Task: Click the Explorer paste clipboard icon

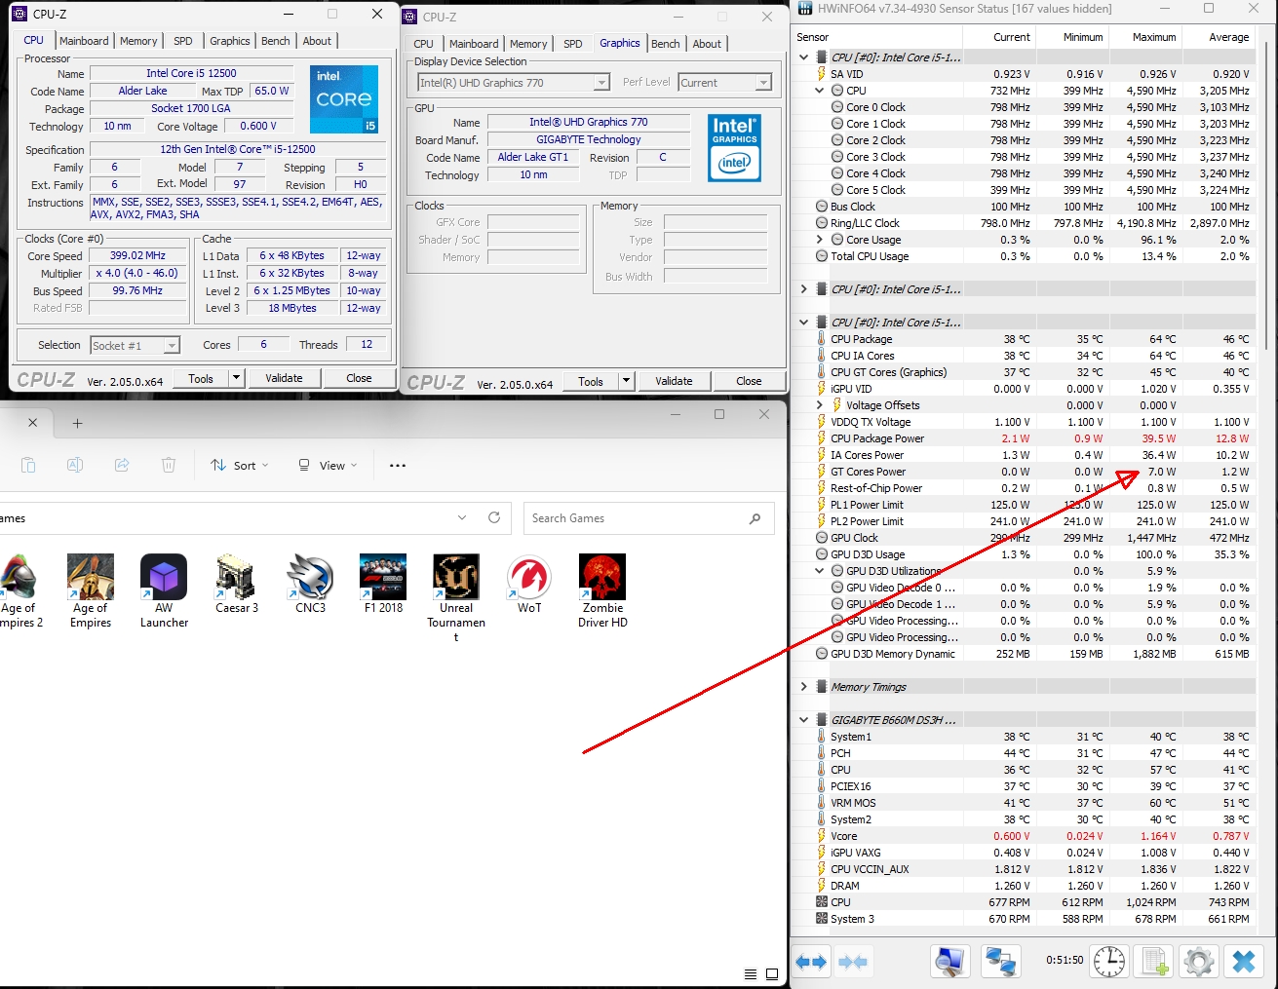Action: pos(28,465)
